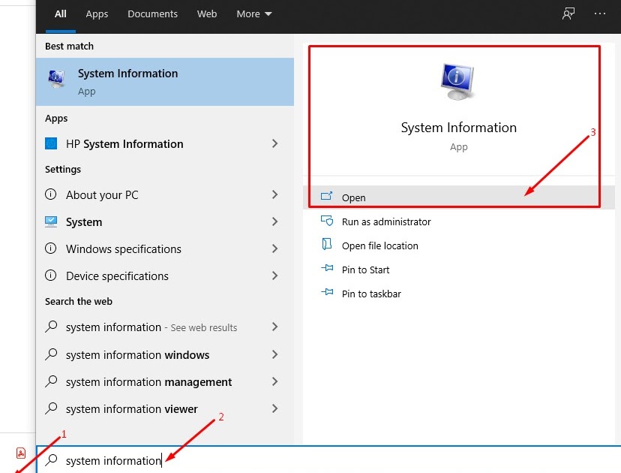Click the Device specifications info icon
The width and height of the screenshot is (621, 473).
51,275
